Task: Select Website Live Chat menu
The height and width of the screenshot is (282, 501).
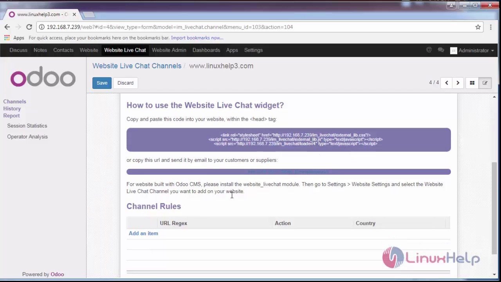Action: tap(125, 50)
